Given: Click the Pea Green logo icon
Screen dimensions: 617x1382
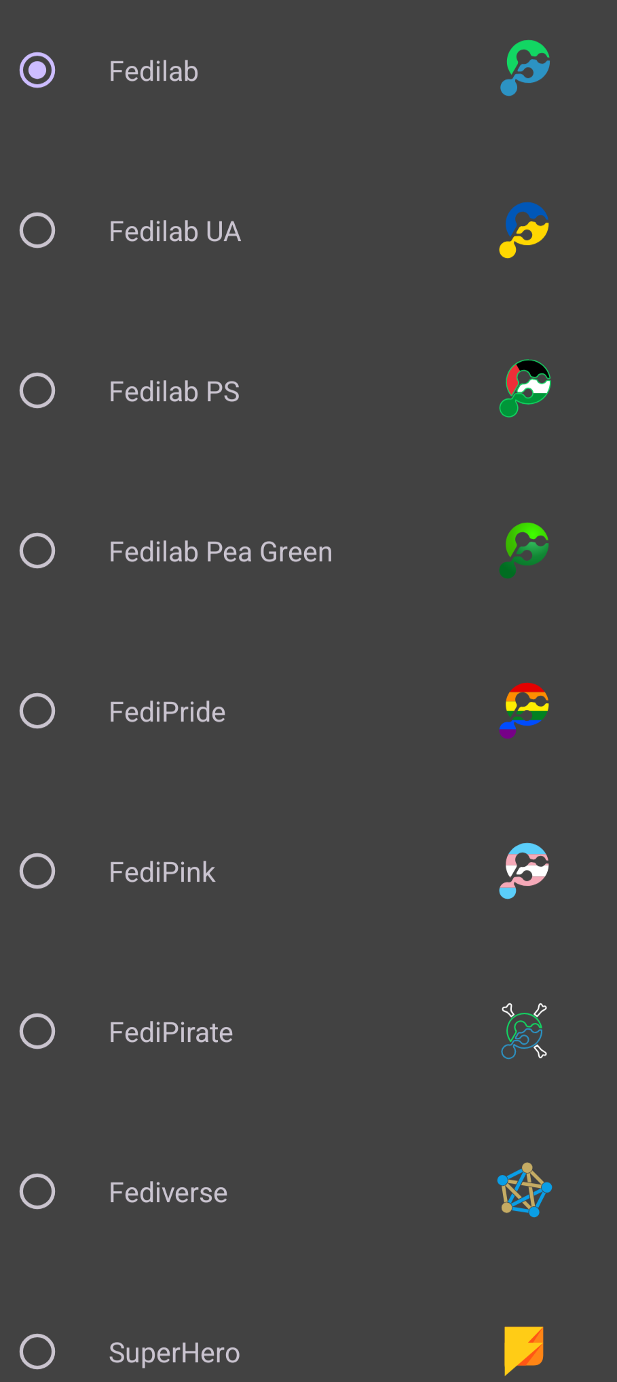Looking at the screenshot, I should [525, 550].
